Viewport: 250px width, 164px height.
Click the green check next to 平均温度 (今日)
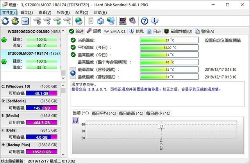pos(73,47)
